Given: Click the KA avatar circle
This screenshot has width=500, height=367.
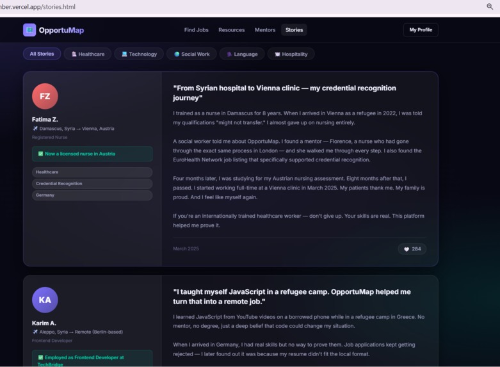Looking at the screenshot, I should tap(45, 300).
